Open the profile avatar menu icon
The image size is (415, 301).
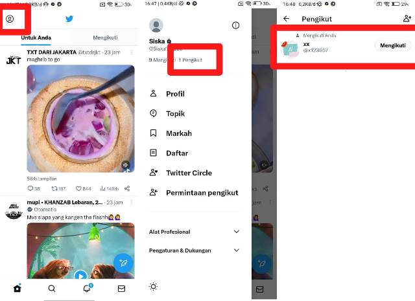click(10, 19)
